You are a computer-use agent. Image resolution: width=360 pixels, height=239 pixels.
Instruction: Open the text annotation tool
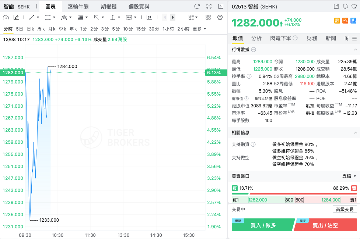[x=129, y=17]
